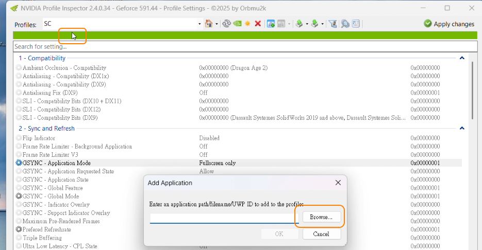Click the Search for setting field
The height and width of the screenshot is (250, 482).
[242, 47]
